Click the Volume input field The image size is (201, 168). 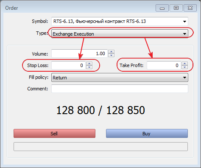(79, 53)
